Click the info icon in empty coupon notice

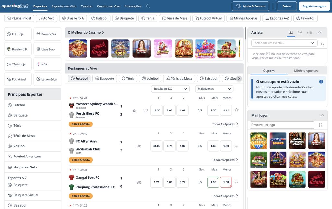(321, 82)
